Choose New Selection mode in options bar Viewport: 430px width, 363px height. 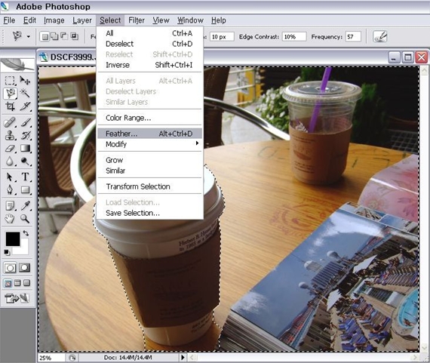(x=45, y=36)
